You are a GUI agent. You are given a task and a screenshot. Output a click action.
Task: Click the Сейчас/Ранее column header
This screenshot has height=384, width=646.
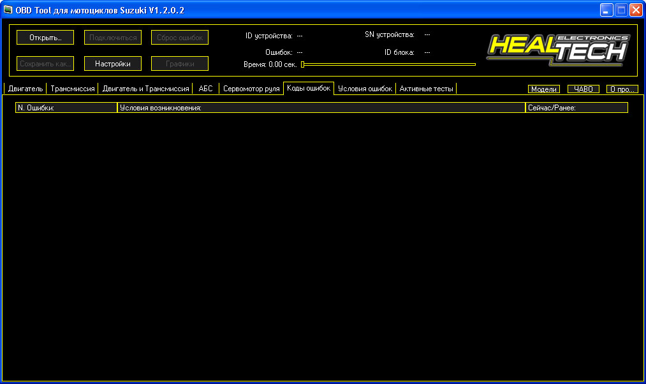coord(576,108)
